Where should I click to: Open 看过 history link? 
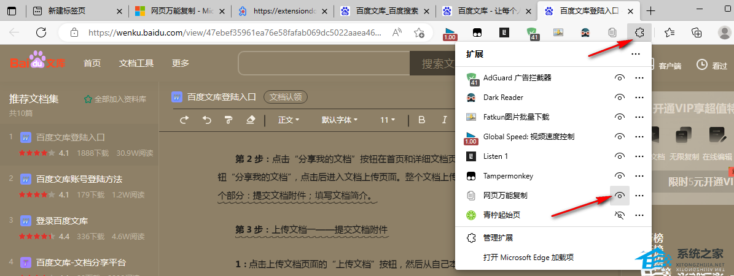(712, 66)
